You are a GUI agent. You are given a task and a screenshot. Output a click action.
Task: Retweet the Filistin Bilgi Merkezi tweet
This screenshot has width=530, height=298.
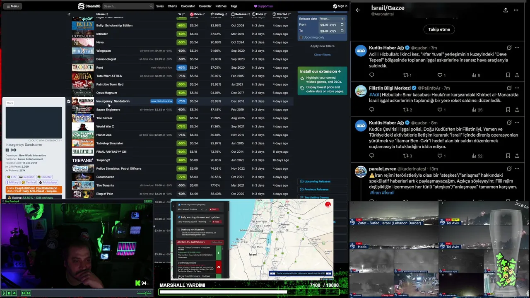406,110
